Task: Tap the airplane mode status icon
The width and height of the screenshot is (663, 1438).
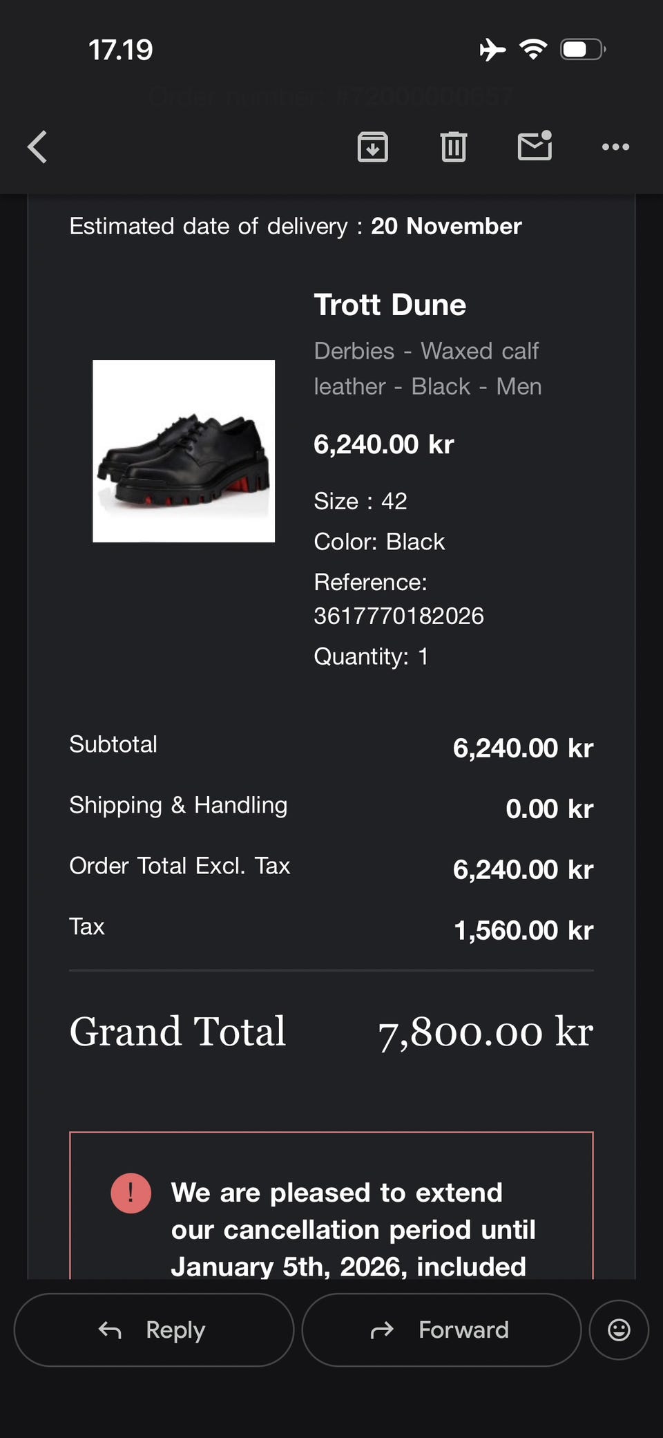Action: click(x=492, y=50)
